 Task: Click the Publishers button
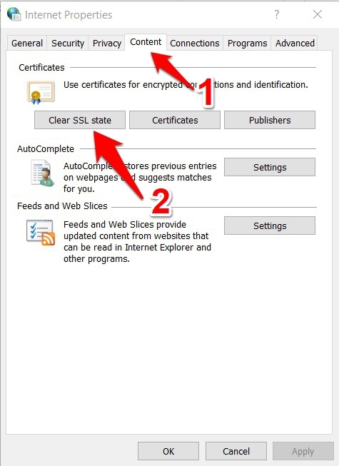(270, 120)
